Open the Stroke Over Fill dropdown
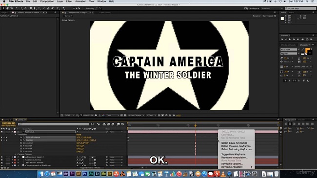 303,66
